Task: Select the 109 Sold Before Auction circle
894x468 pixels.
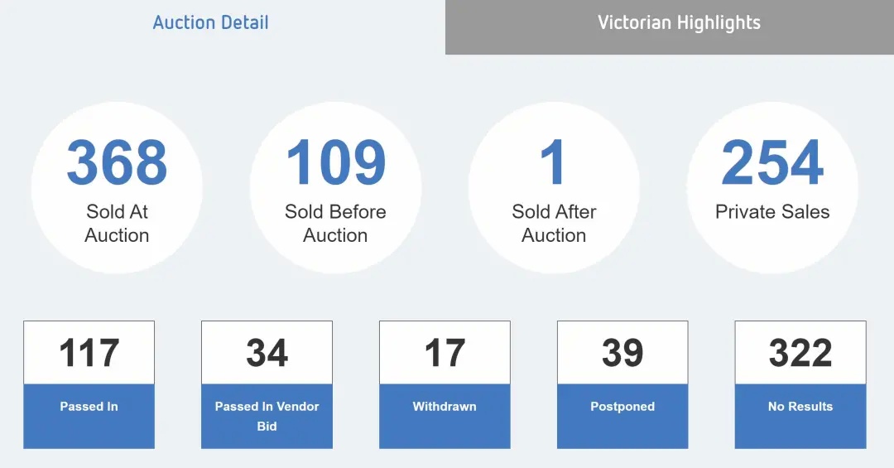Action: (335, 188)
